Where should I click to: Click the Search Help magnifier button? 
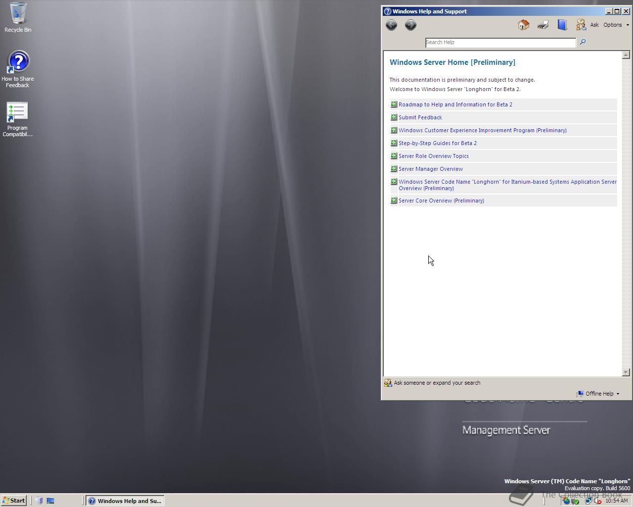[x=583, y=42]
